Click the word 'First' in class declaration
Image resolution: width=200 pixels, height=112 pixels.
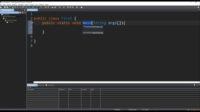[x=67, y=18]
